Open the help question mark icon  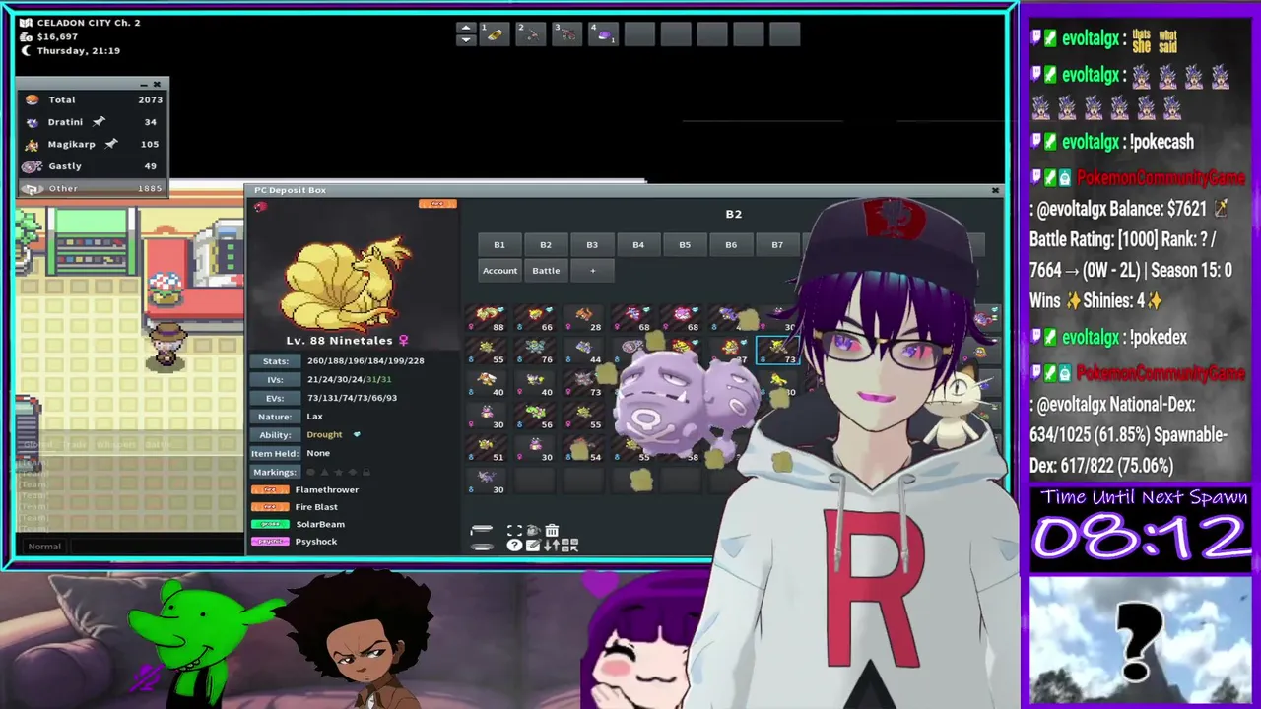[x=514, y=545]
